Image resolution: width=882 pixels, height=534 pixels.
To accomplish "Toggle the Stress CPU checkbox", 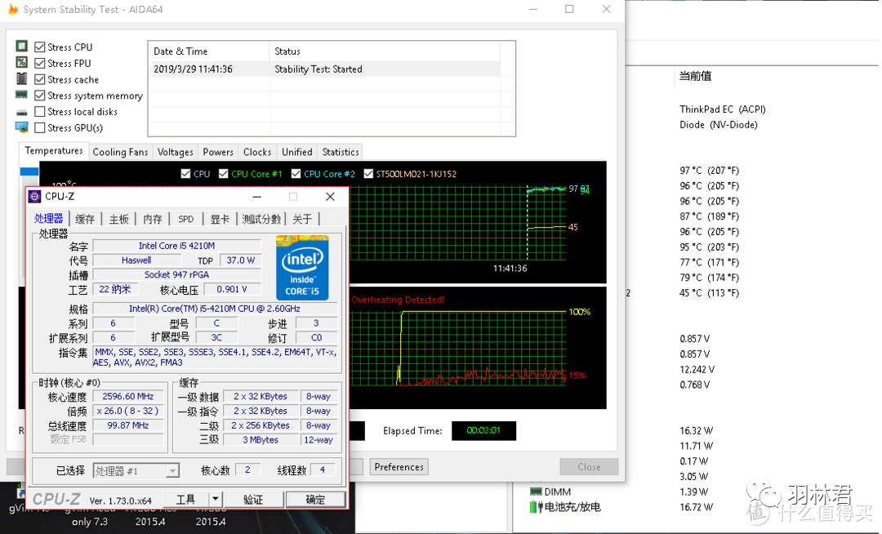I will pyautogui.click(x=40, y=47).
